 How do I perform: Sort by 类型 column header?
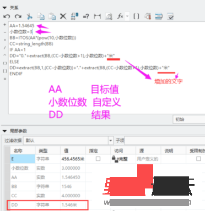point(48,151)
